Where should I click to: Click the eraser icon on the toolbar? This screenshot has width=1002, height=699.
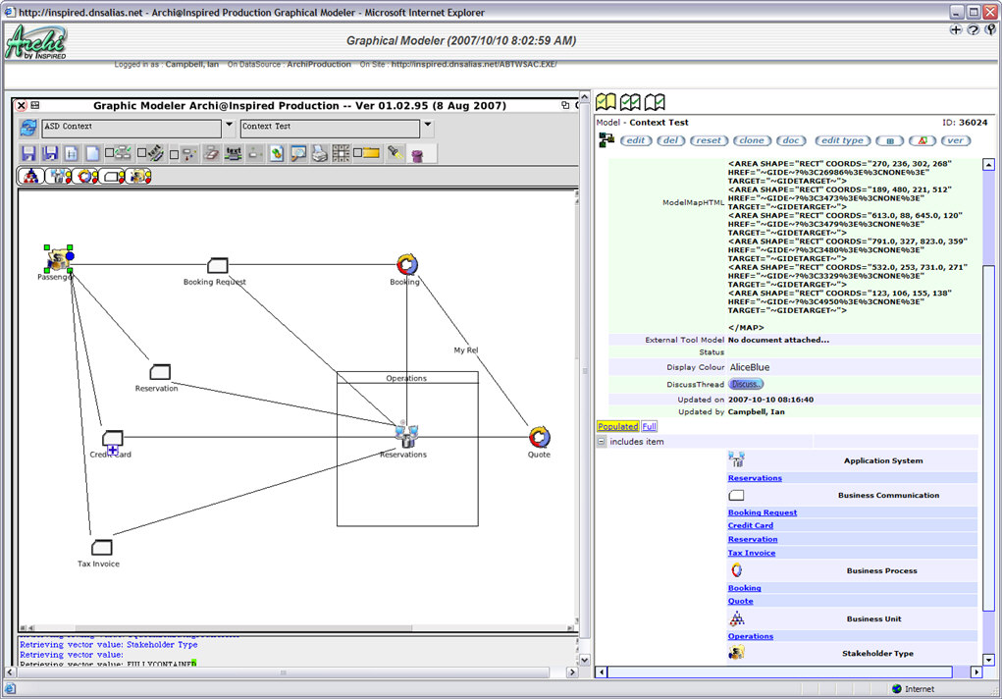click(210, 152)
